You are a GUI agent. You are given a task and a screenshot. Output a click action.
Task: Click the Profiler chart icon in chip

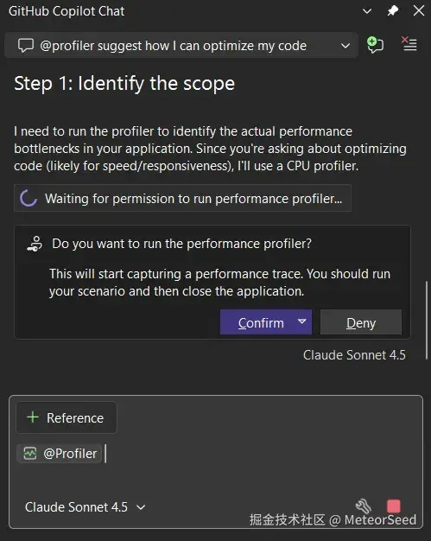click(x=30, y=454)
